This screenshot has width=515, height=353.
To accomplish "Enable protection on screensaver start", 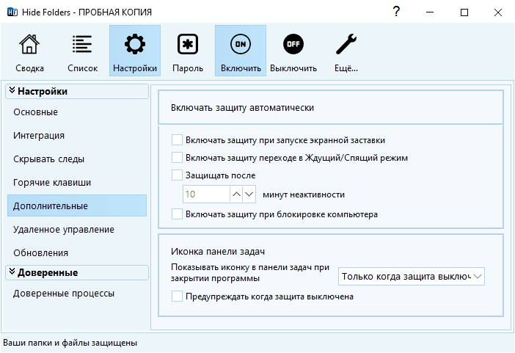I will 177,140.
